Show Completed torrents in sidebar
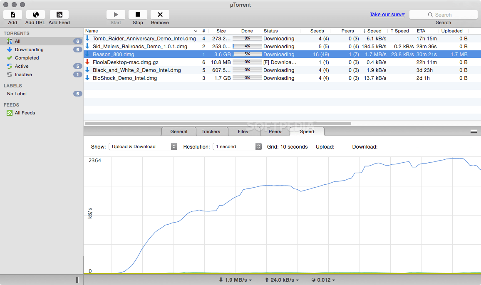 [42, 58]
